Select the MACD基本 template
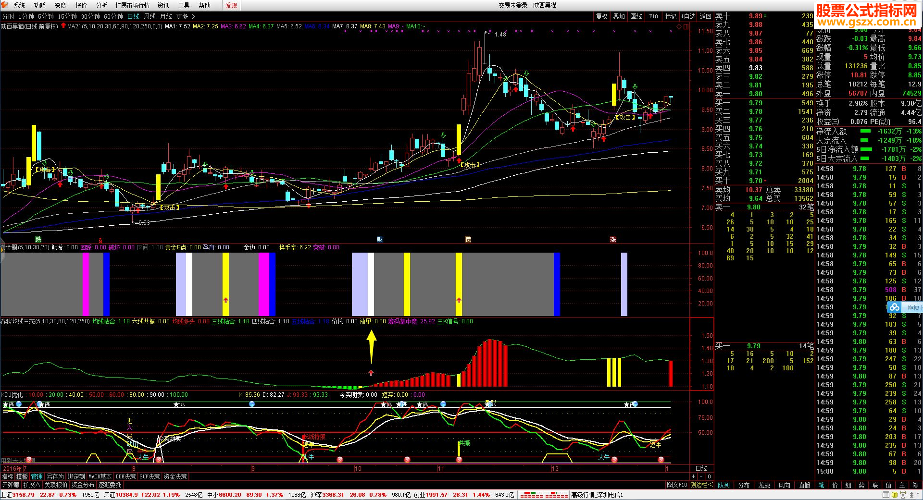This screenshot has height=500, width=923. click(x=100, y=476)
